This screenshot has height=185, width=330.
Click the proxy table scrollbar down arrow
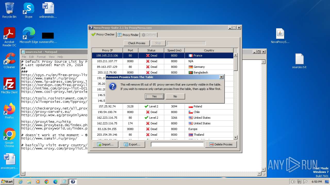point(235,137)
